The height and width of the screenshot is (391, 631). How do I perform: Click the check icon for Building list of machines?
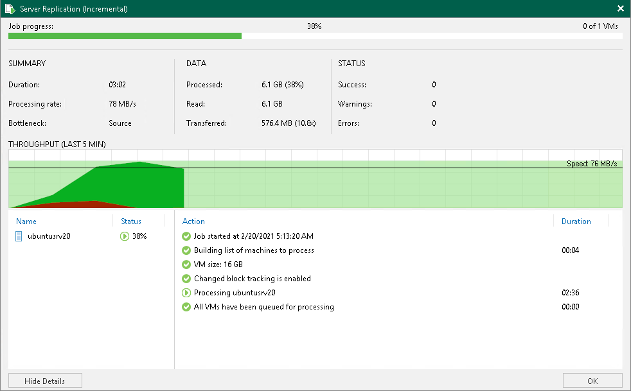[186, 250]
